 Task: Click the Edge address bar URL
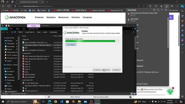[x=35, y=6]
